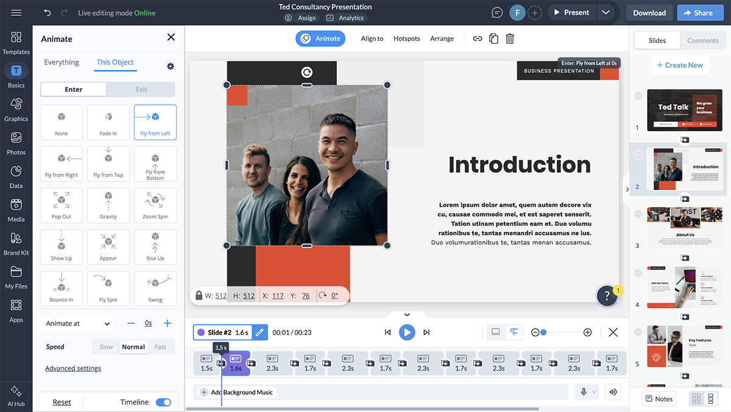Open the Arrange menu
This screenshot has height=412, width=731.
(442, 39)
